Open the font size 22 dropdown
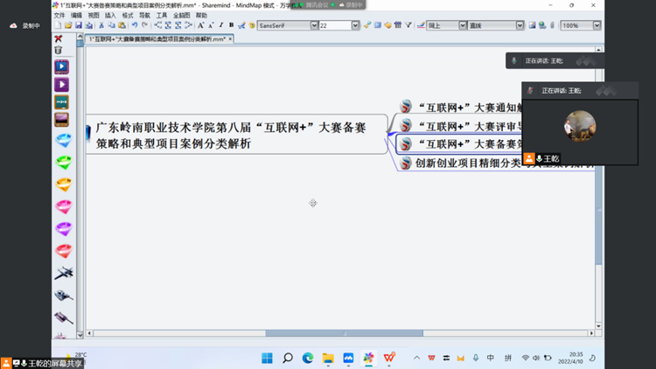656x369 pixels. tap(355, 25)
